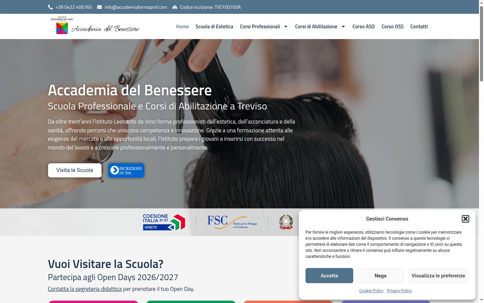The image size is (484, 303).
Task: Click the Gestisci Consenso dialog title
Action: 387,219
